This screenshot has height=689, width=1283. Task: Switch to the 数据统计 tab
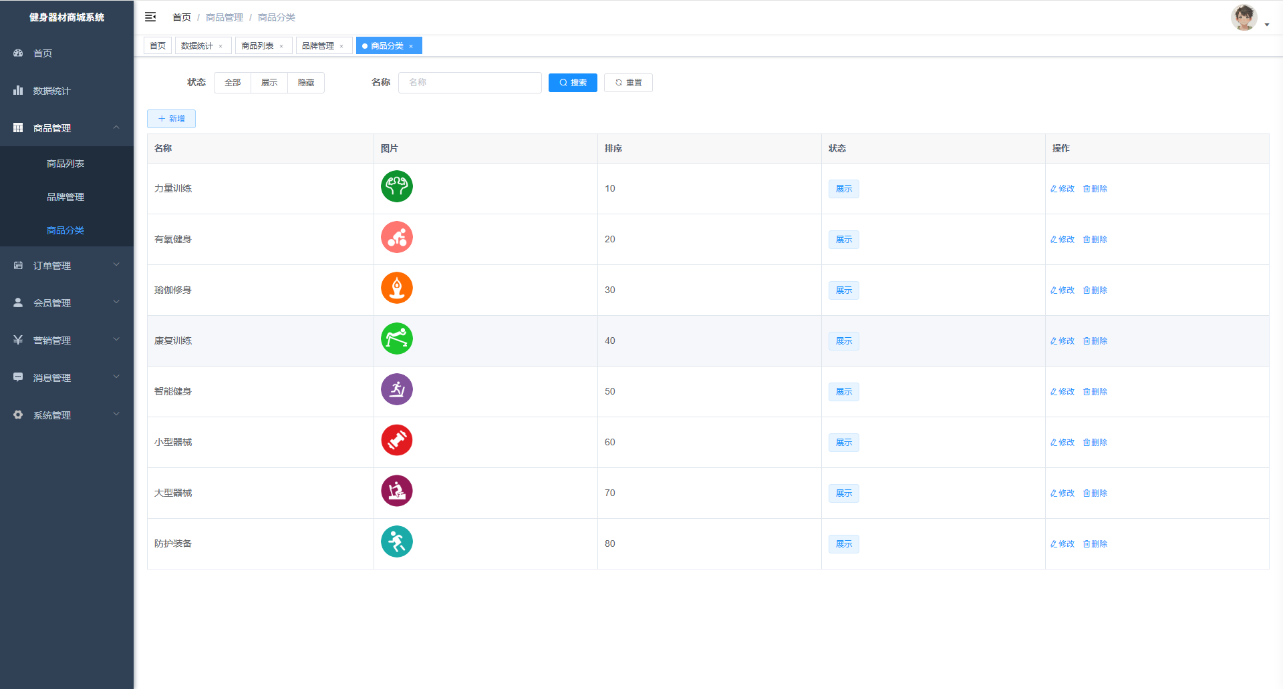click(x=196, y=46)
